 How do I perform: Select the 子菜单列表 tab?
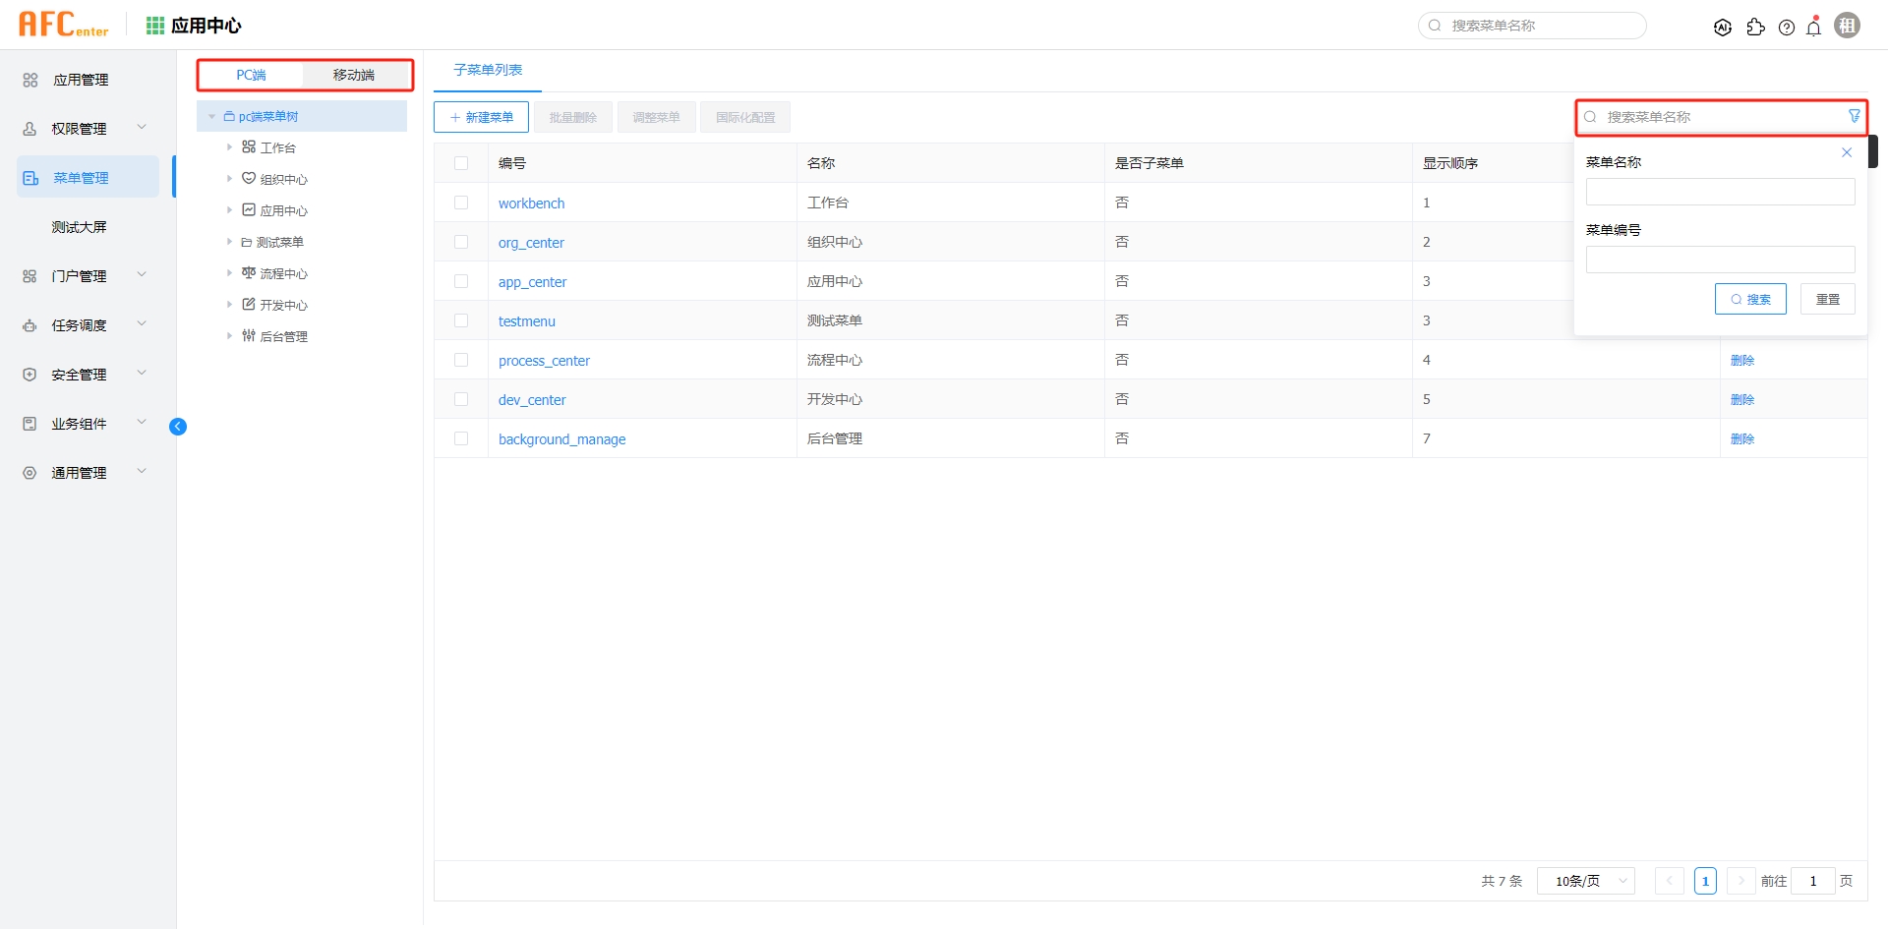click(x=486, y=70)
